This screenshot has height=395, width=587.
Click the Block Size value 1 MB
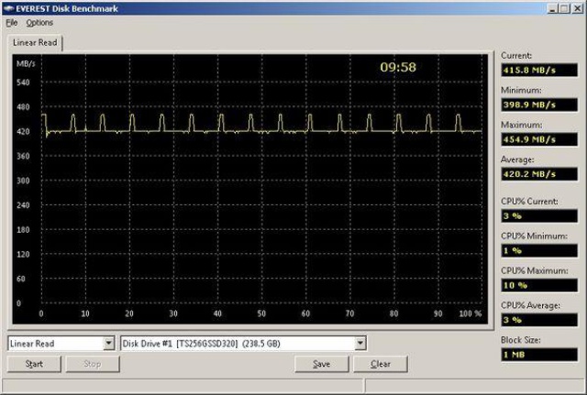tap(539, 355)
